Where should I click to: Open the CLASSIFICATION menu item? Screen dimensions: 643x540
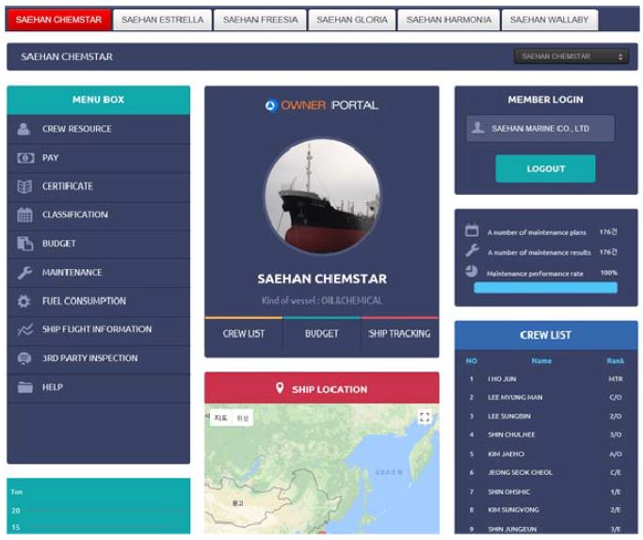pos(99,214)
